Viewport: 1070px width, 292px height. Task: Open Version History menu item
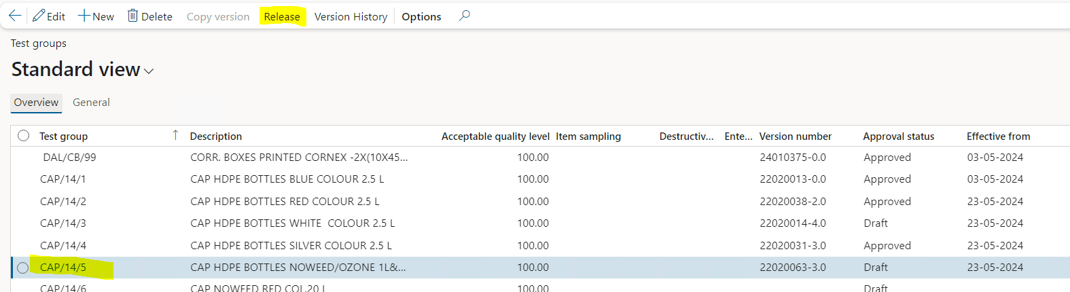coord(351,16)
